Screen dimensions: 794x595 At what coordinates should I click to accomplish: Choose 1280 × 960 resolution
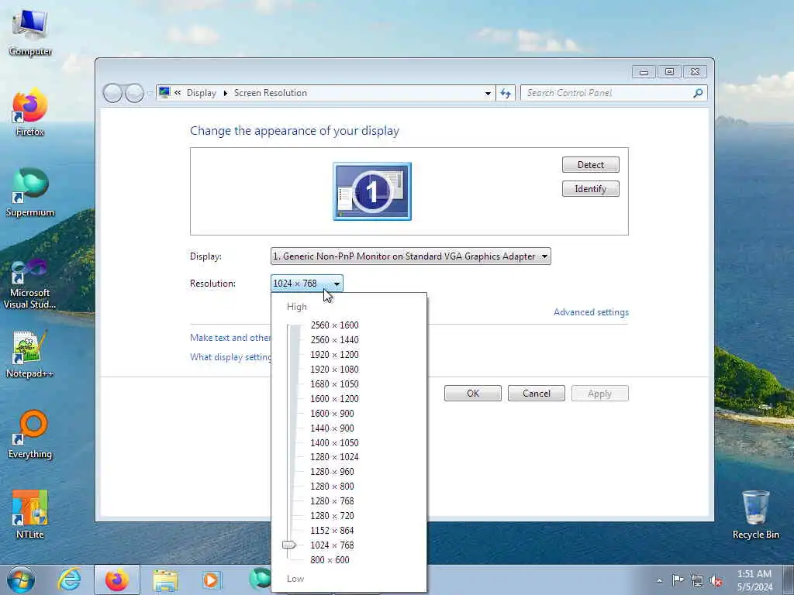[332, 472]
